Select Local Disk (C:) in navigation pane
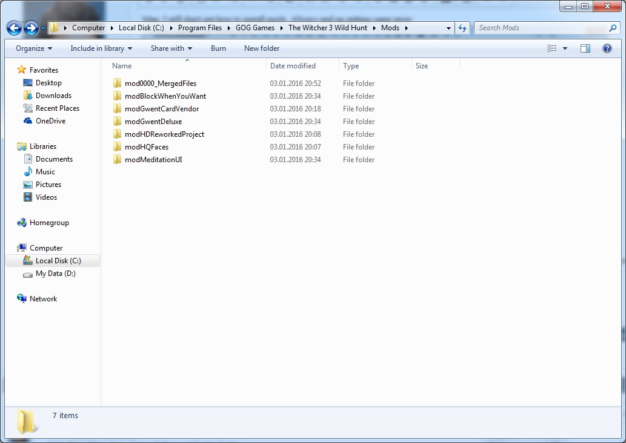 coord(53,261)
